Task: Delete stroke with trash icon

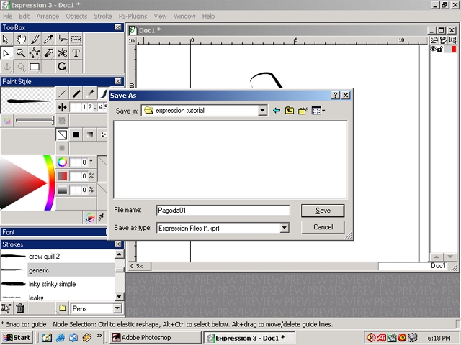Action: tap(20, 308)
